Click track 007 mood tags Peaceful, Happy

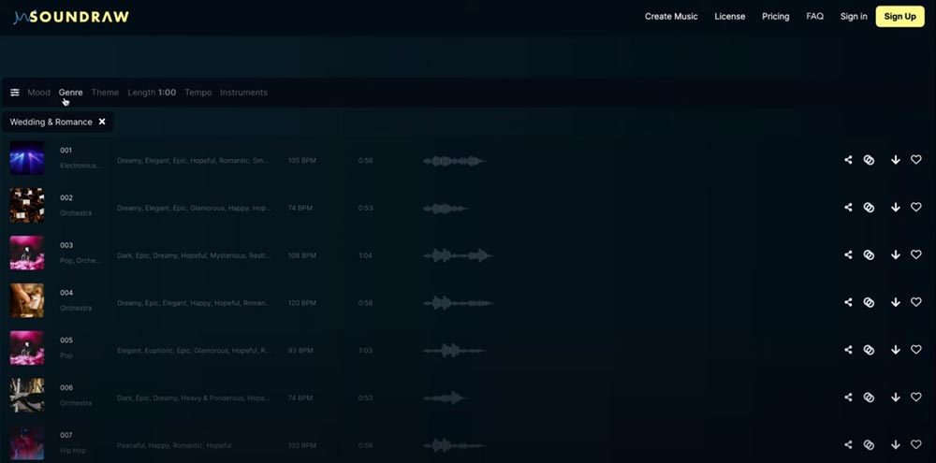click(x=174, y=446)
